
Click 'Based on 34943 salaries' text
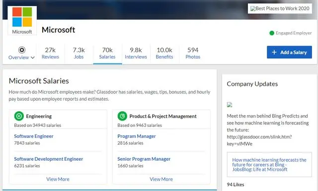coord(38,126)
